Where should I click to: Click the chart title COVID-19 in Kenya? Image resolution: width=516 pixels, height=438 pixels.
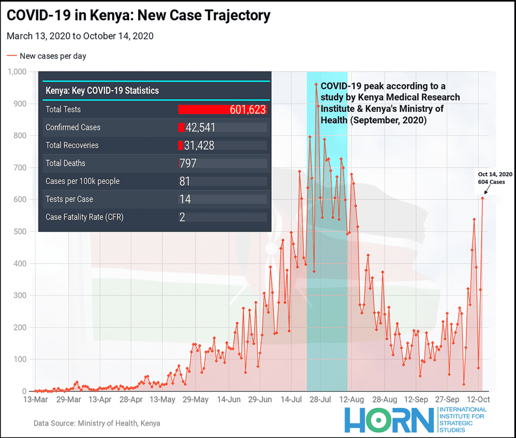pos(139,16)
